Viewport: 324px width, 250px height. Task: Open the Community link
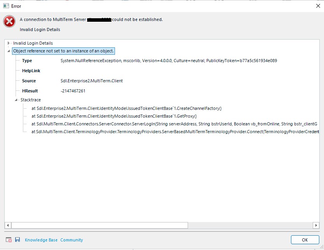71,240
